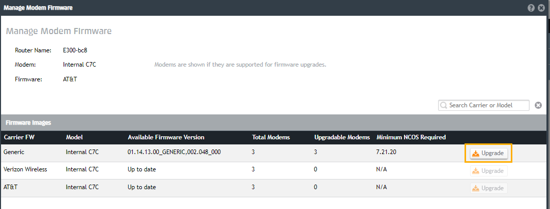Upgrade the Generic firmware
This screenshot has height=209, width=550.
pyautogui.click(x=488, y=153)
